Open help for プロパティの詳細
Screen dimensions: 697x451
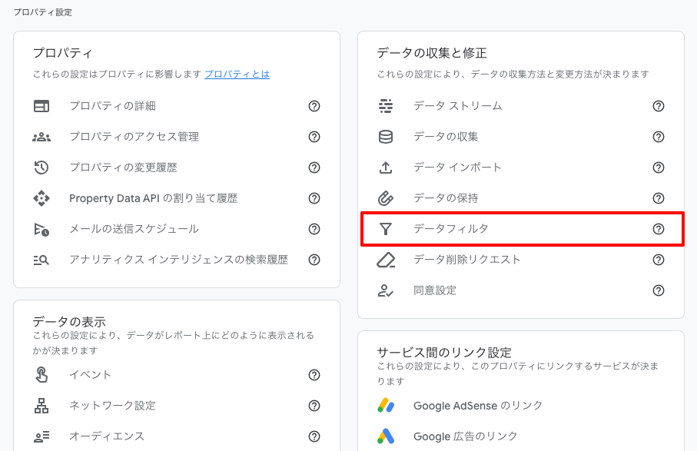coord(314,106)
